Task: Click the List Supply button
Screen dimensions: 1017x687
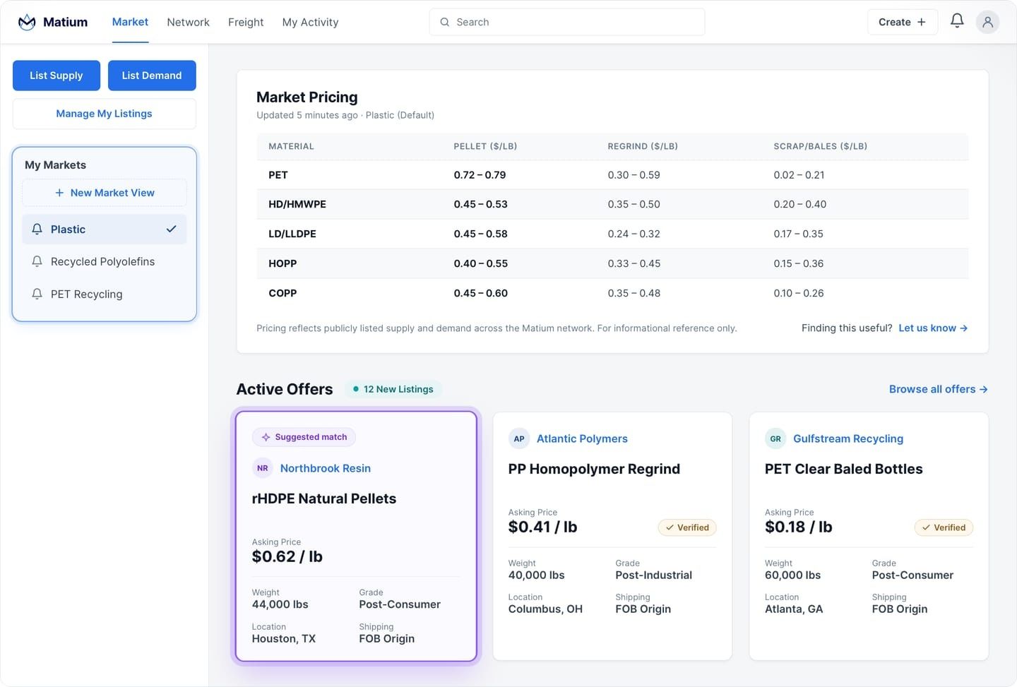Action: [56, 76]
